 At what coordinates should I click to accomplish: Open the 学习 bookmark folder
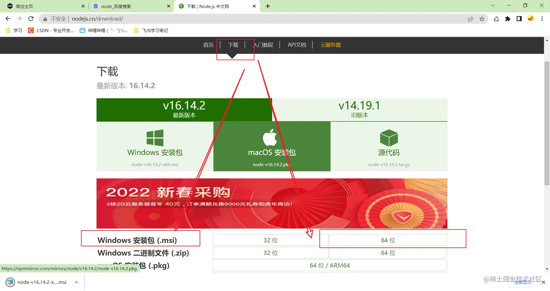pyautogui.click(x=14, y=31)
